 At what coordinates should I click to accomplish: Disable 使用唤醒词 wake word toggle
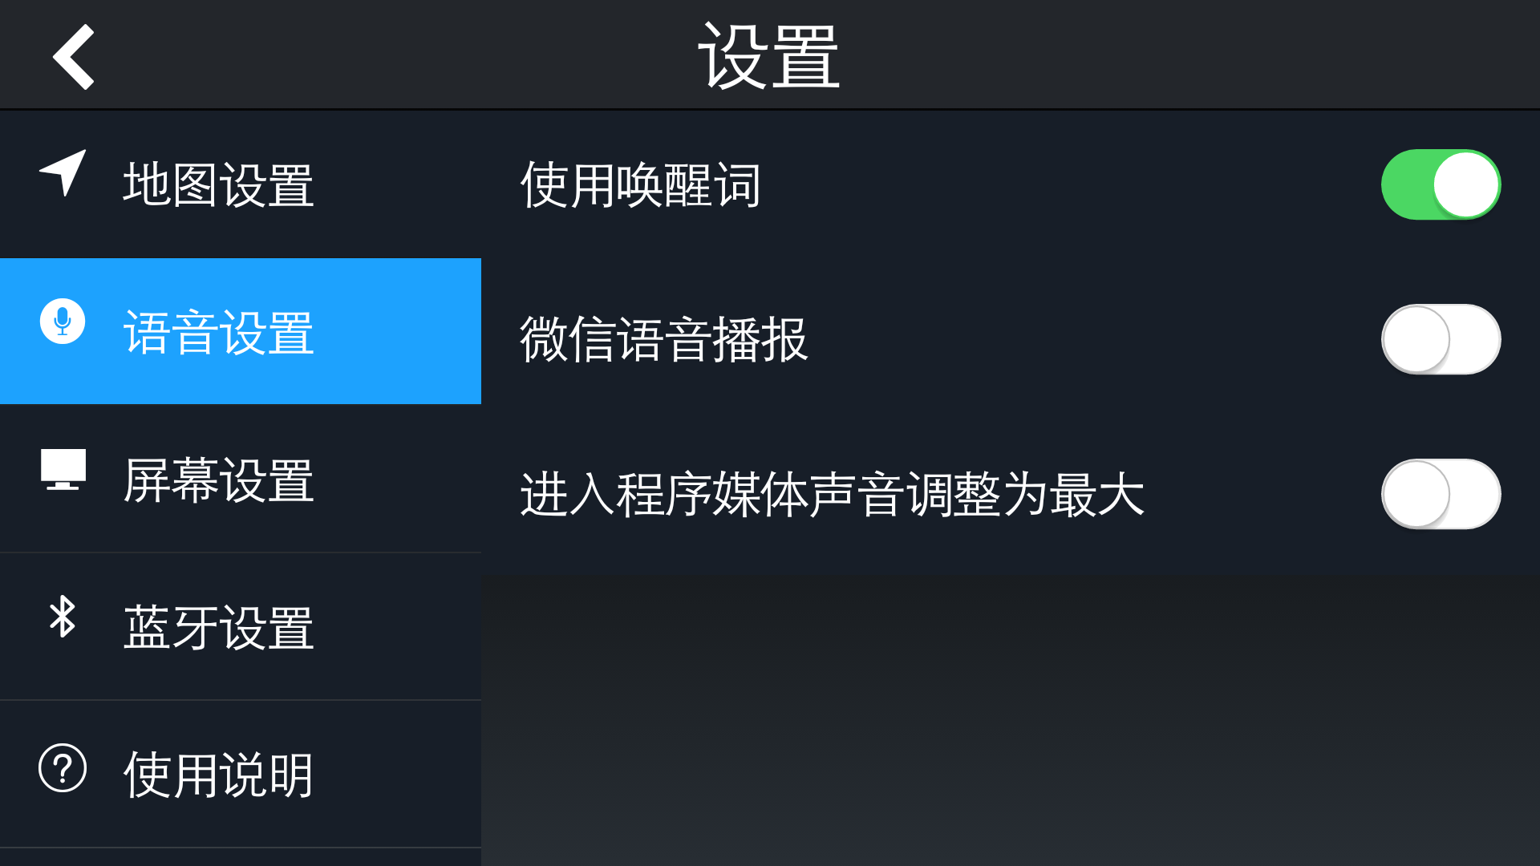point(1441,184)
